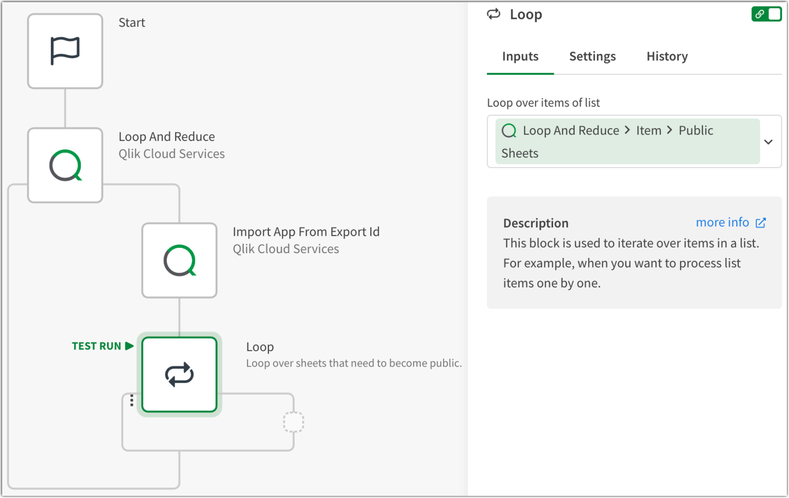Click the Loop block on the canvas

click(179, 375)
